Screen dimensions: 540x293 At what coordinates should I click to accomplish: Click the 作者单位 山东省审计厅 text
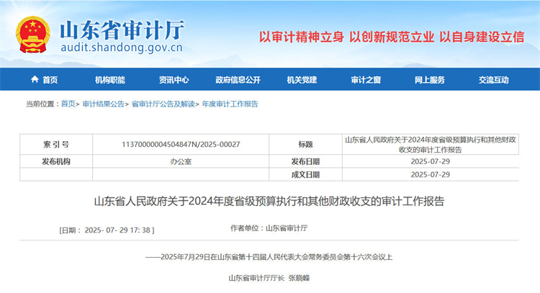click(x=269, y=228)
